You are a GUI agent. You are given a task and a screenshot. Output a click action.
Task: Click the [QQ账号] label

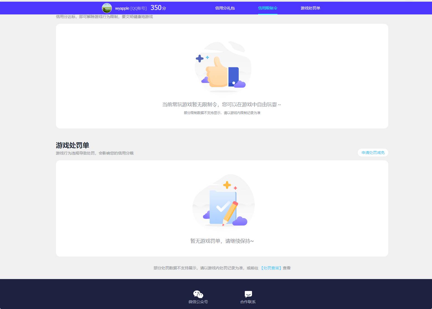pos(138,8)
